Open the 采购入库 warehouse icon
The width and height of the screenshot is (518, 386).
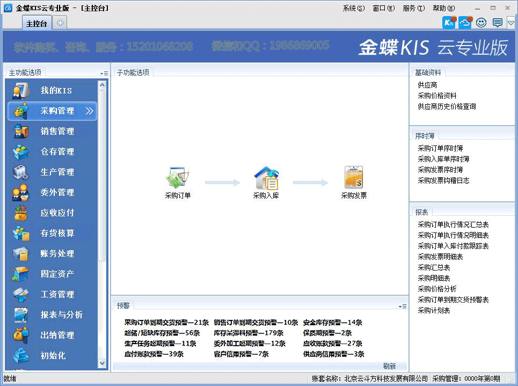point(266,178)
